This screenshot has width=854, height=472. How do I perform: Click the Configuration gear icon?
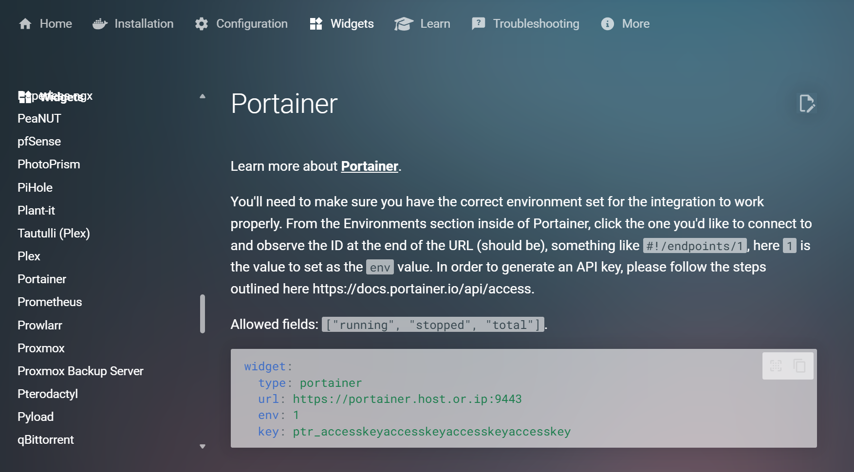click(202, 24)
